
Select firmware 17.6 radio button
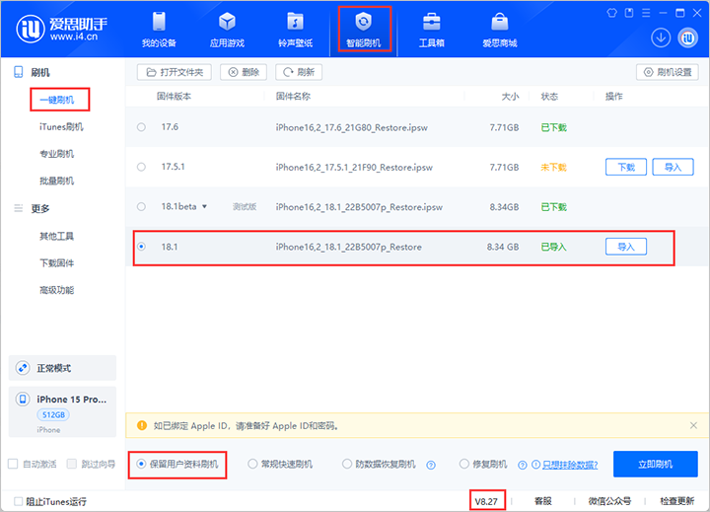click(141, 127)
